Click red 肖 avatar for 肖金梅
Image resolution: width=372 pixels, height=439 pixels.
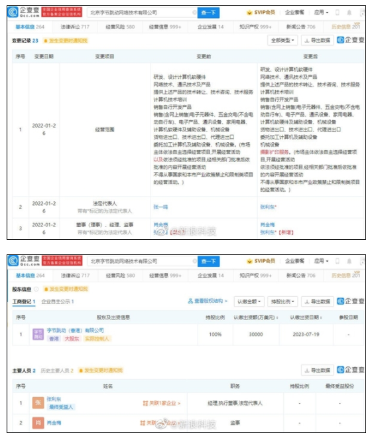(38, 423)
